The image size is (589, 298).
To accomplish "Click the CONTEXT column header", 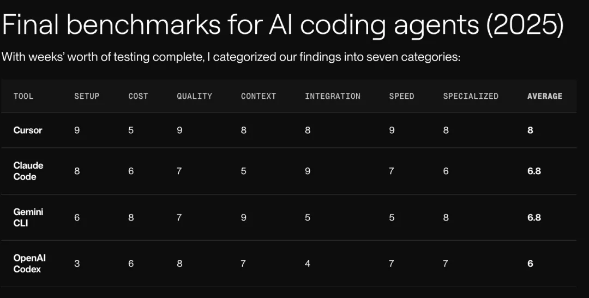I will click(259, 96).
